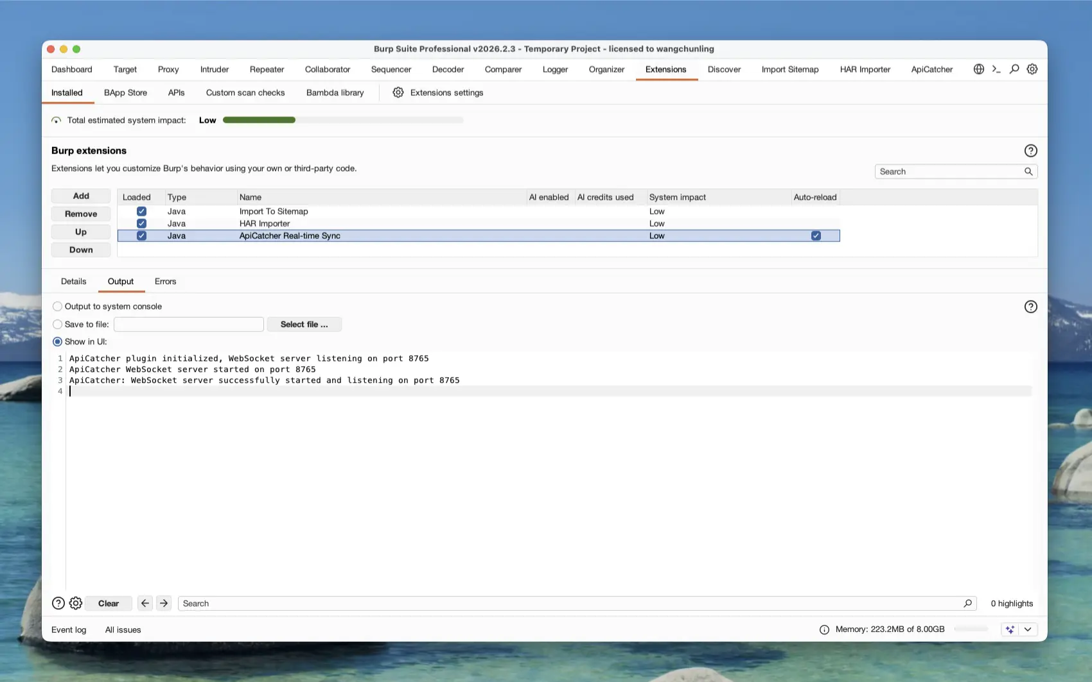Go to previous search match arrow
Image resolution: width=1092 pixels, height=682 pixels.
tap(145, 603)
